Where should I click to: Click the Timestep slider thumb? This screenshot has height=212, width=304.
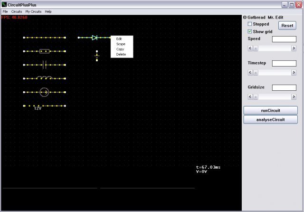click(256, 73)
